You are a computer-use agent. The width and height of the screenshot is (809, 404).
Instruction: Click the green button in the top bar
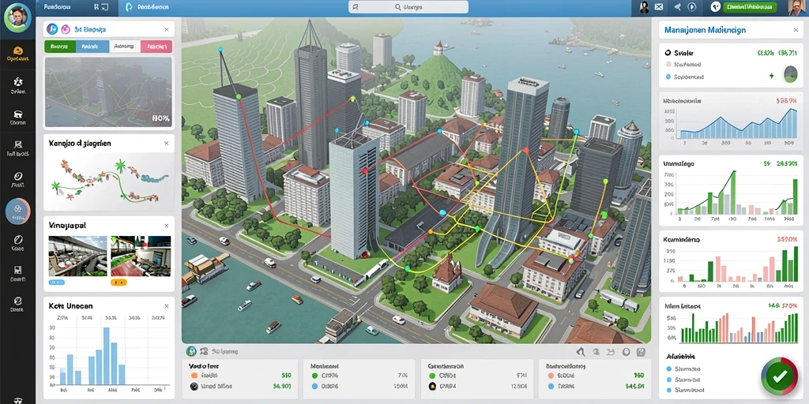pos(750,6)
